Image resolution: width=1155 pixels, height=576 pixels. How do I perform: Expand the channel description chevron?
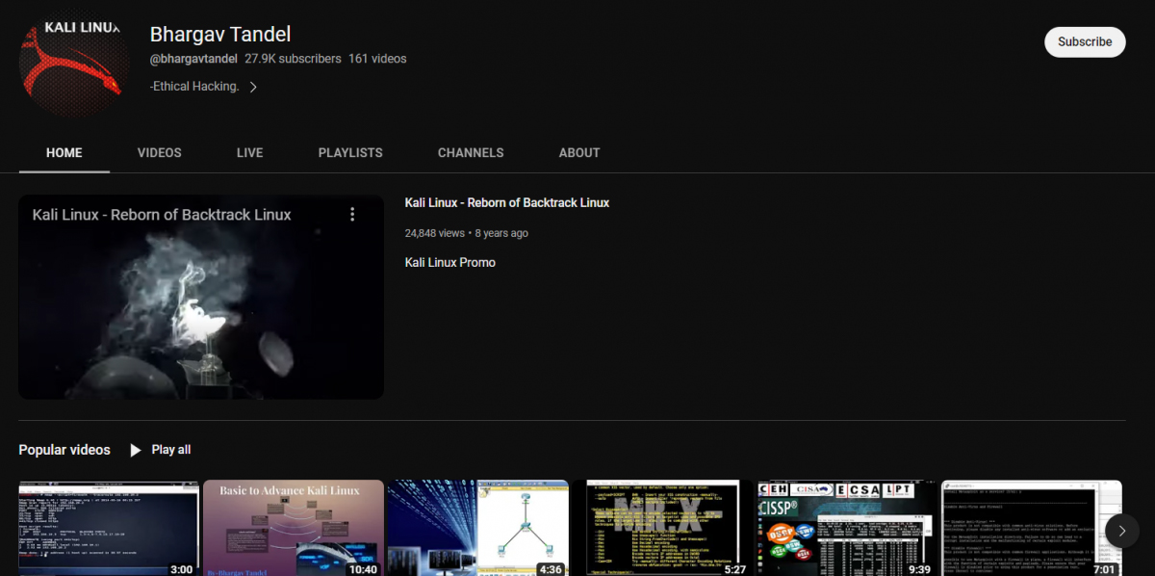pyautogui.click(x=253, y=87)
